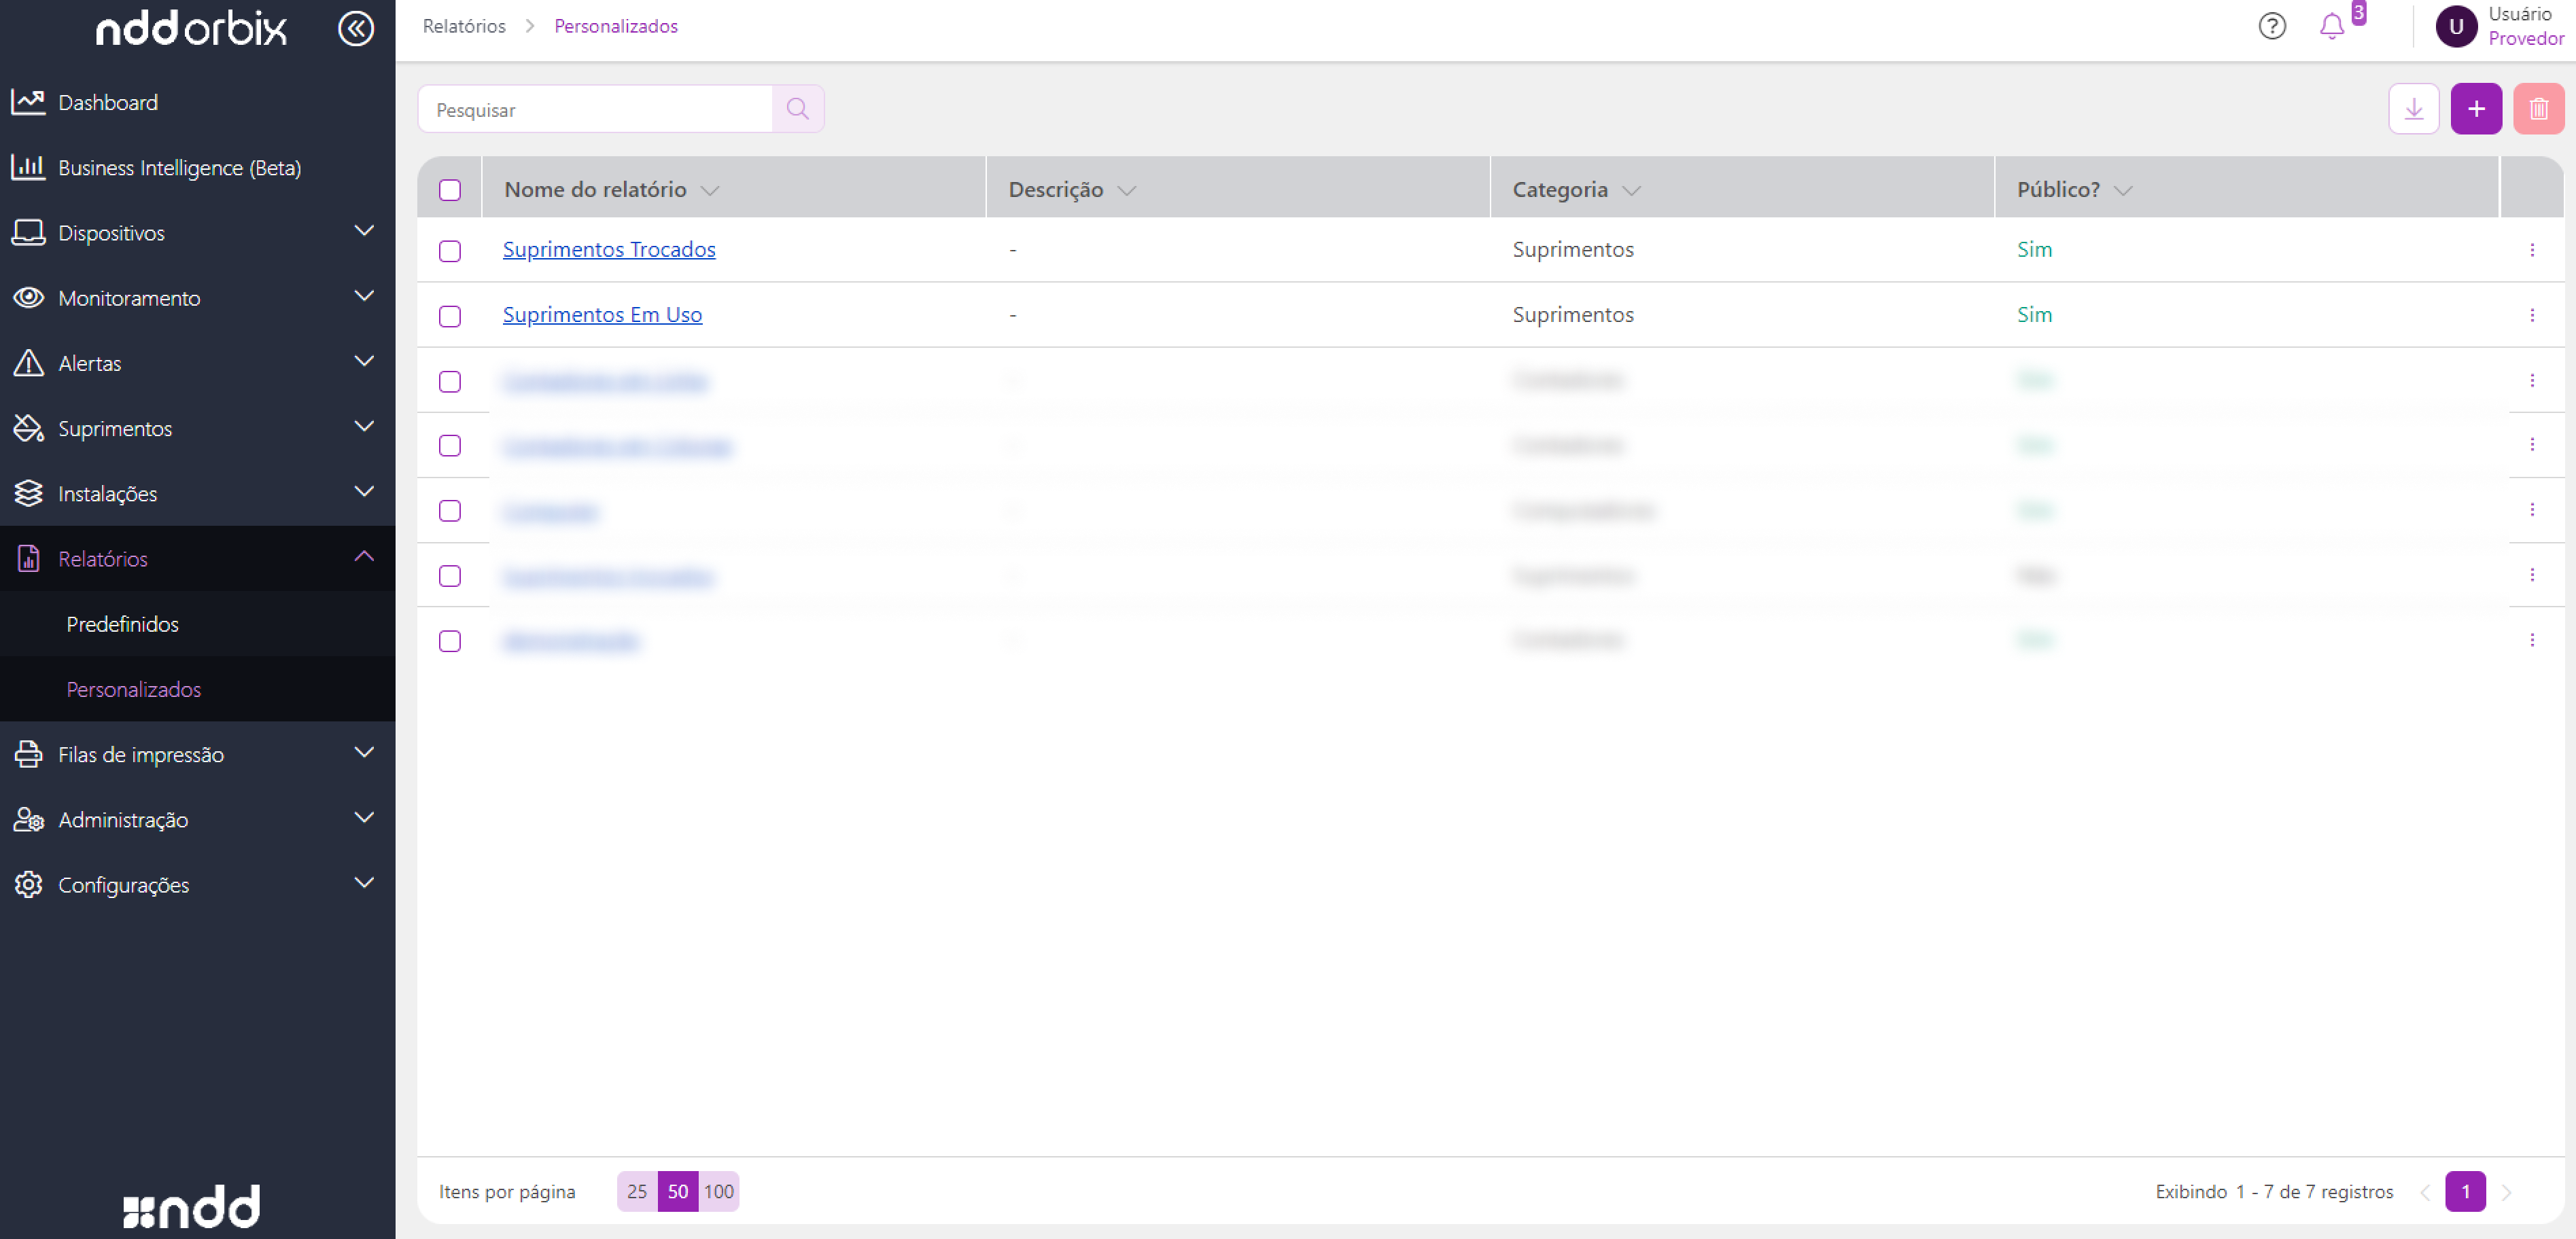Open the Suprimentos Trocados report link
This screenshot has height=1239, width=2576.
pyautogui.click(x=609, y=249)
